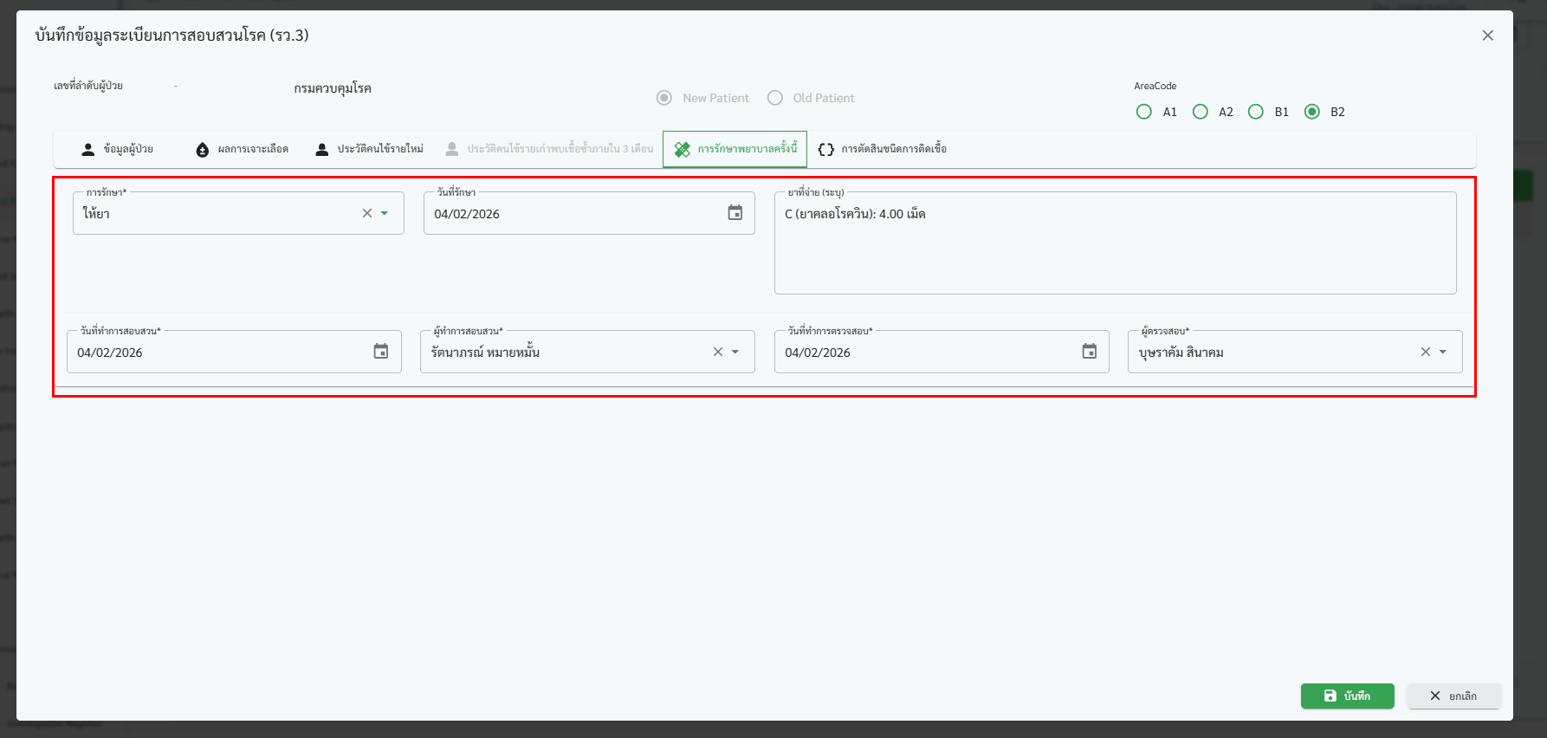Clear the การรักษา selection
The width and height of the screenshot is (1547, 738).
click(x=367, y=213)
